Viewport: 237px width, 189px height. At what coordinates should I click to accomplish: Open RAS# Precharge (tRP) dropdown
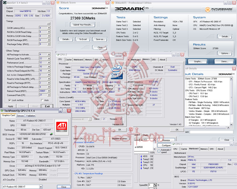click(x=49, y=40)
